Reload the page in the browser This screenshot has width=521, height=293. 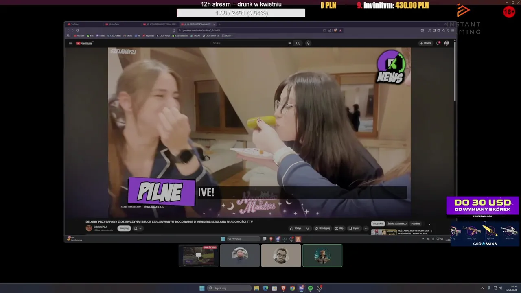(x=77, y=30)
